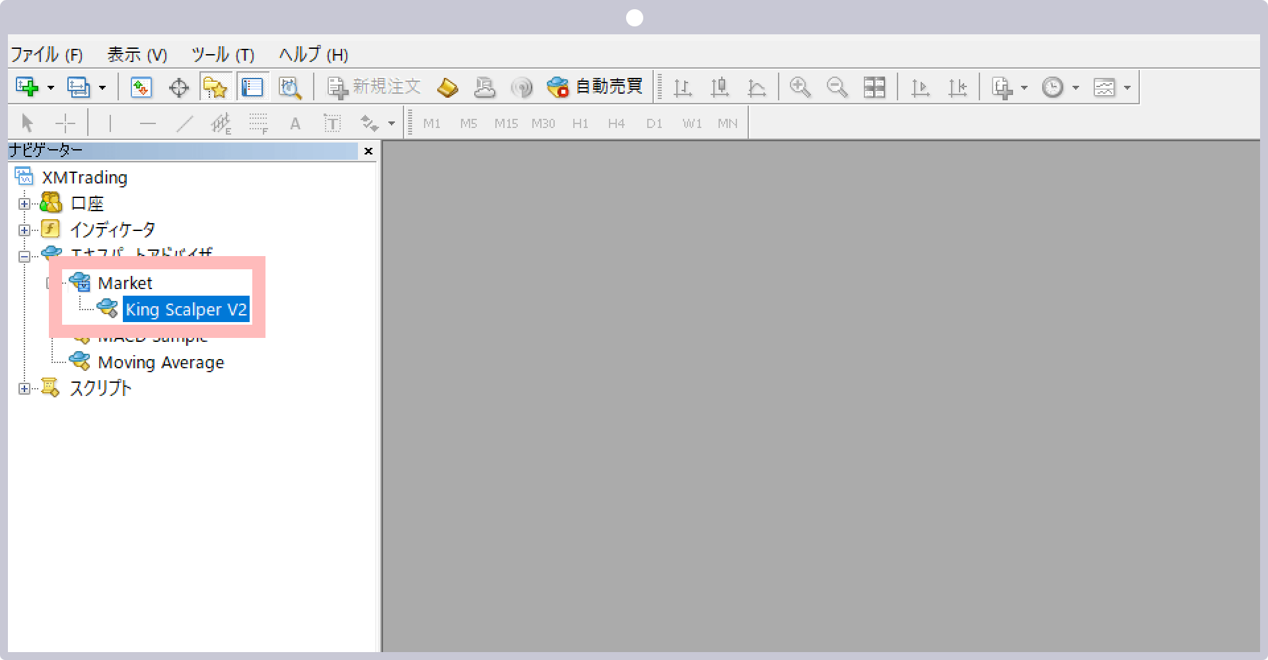
Task: Open the indicators dropdown arrow
Action: [1024, 88]
